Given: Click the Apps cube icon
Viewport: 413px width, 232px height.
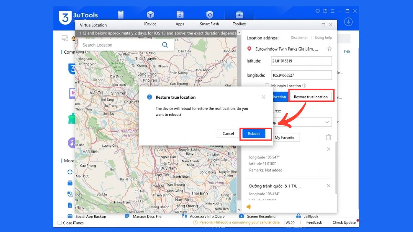Looking at the screenshot, I should [x=150, y=14].
